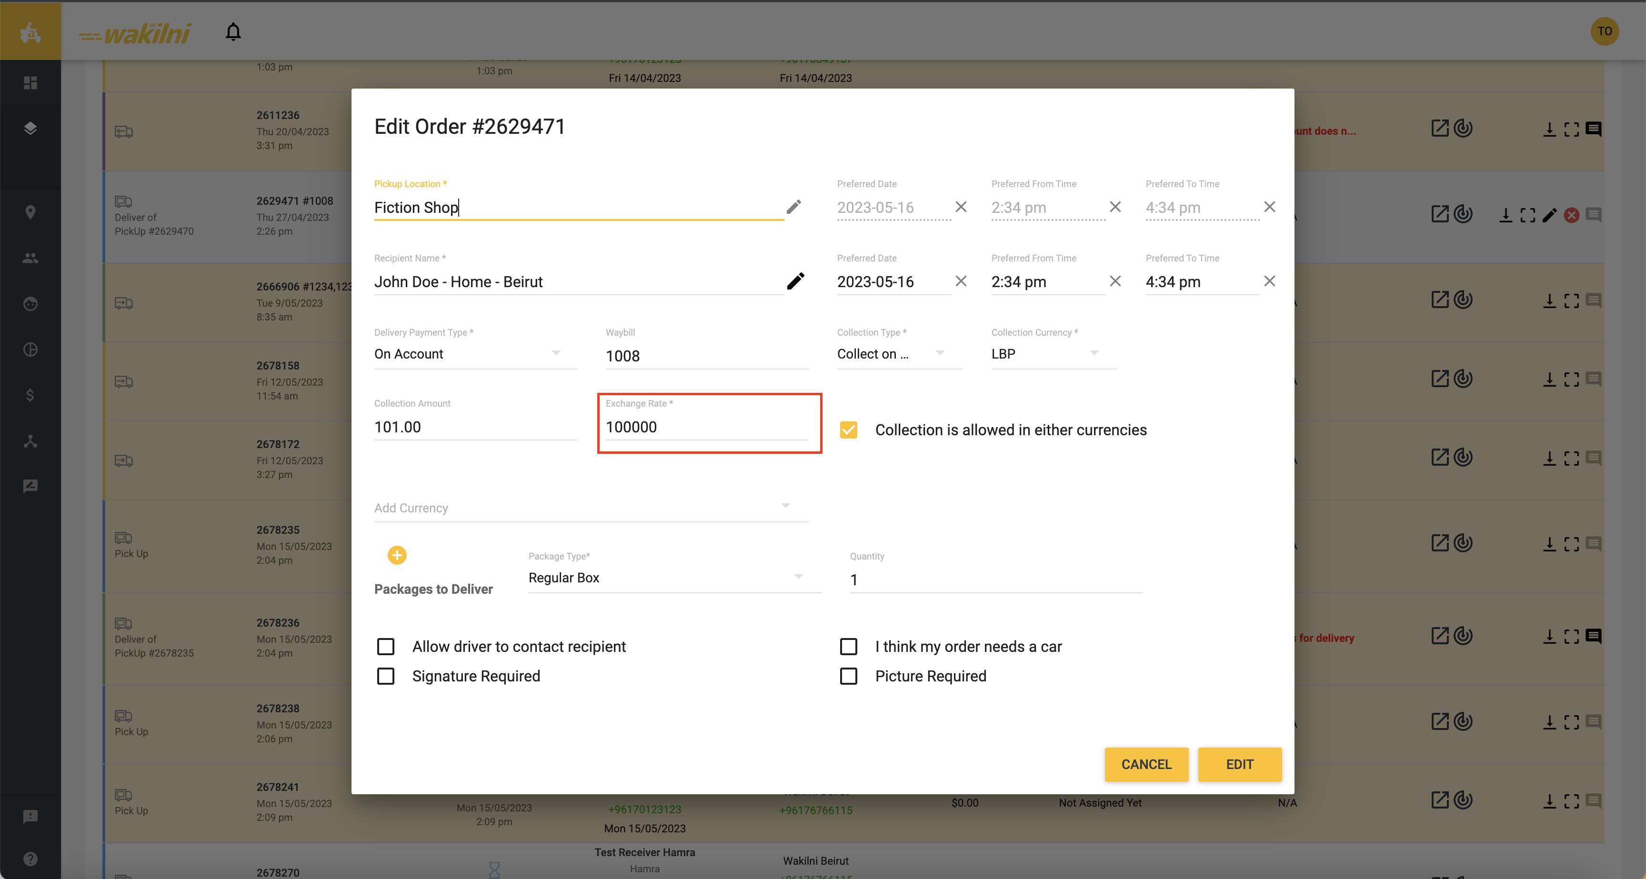1646x879 pixels.
Task: Open the map pin sidebar menu item
Action: 30,212
